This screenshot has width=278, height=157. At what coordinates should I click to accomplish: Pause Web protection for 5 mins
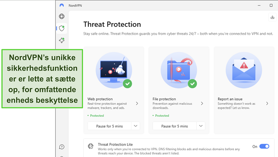point(109,126)
